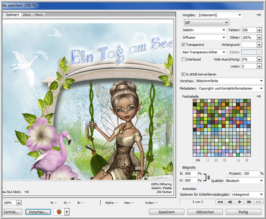Image resolution: width=266 pixels, height=219 pixels.
Task: Click the '256 Farben' info text
Action: pos(164,192)
